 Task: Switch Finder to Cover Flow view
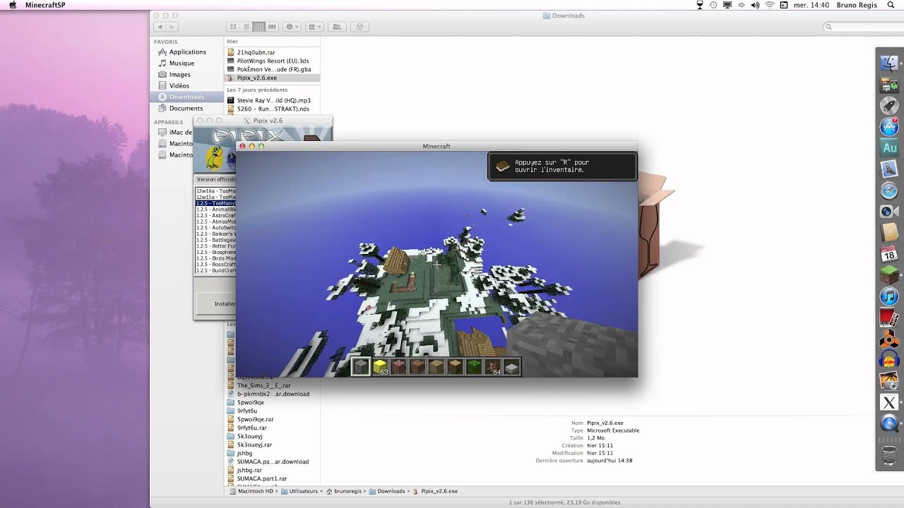click(x=272, y=27)
